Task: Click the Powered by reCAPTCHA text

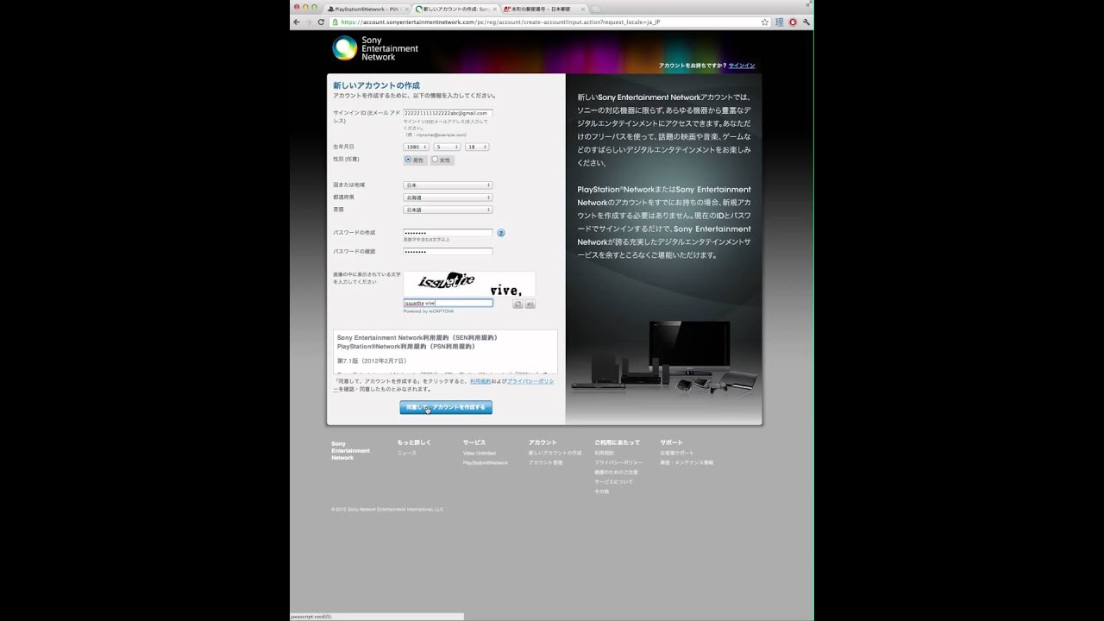Action: 428,311
